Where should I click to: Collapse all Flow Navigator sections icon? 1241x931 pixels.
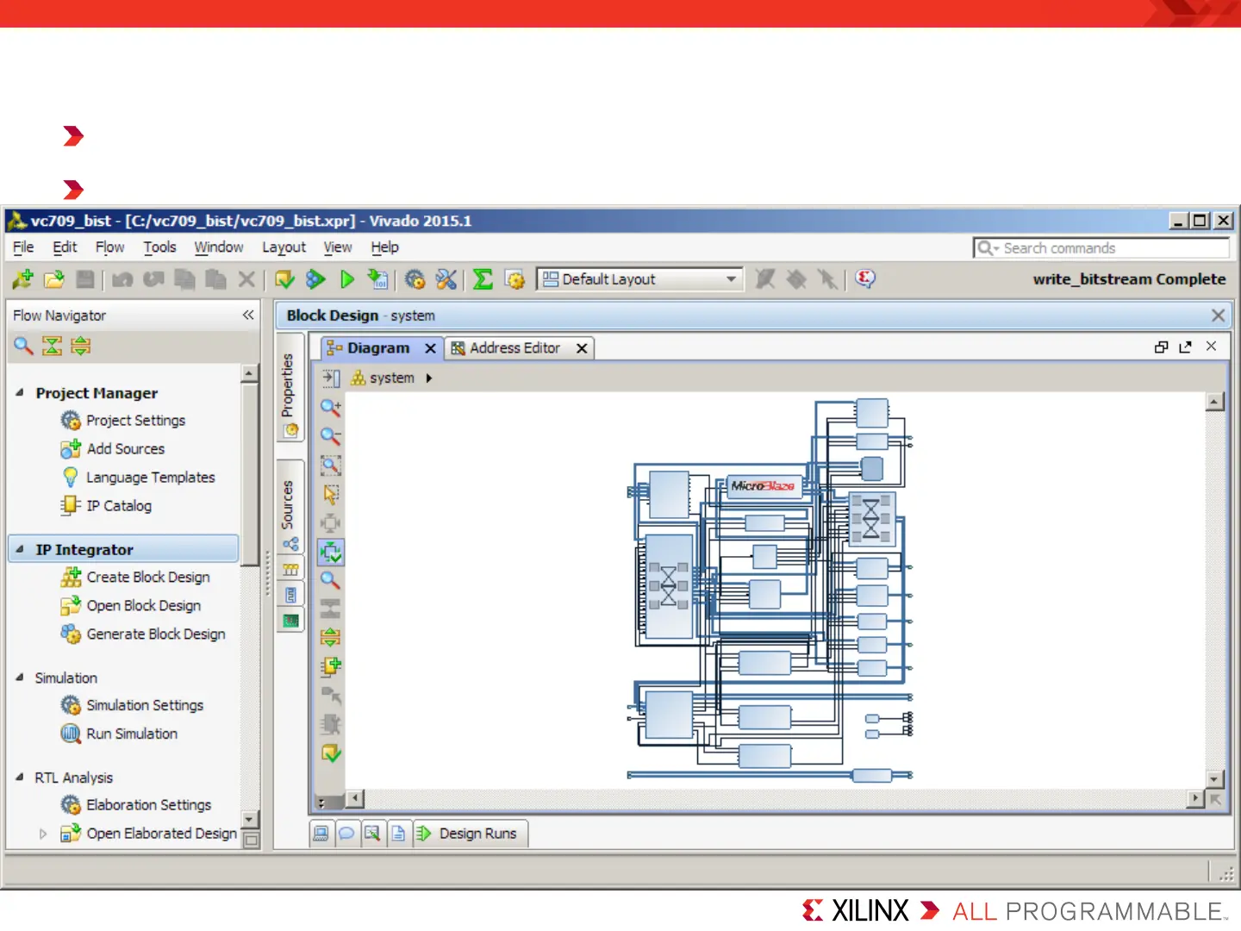coord(53,347)
